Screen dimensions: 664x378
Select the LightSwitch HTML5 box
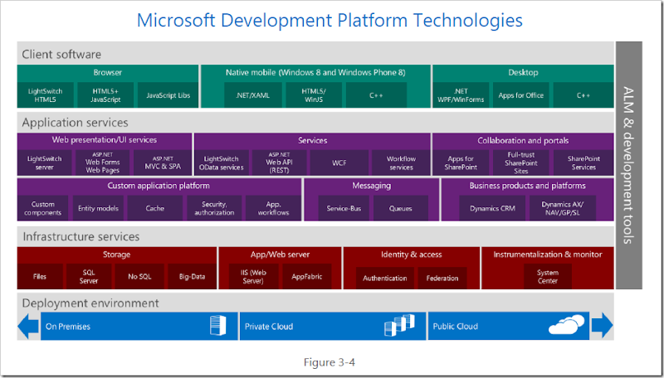click(x=46, y=95)
